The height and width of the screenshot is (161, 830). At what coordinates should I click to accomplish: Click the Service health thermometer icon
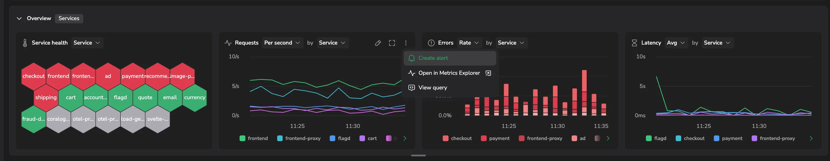(x=25, y=43)
